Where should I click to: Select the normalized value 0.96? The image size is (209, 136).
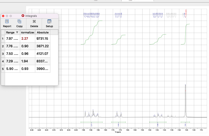pyautogui.click(x=28, y=54)
